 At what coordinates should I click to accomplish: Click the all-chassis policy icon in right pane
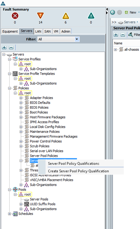click(x=121, y=49)
